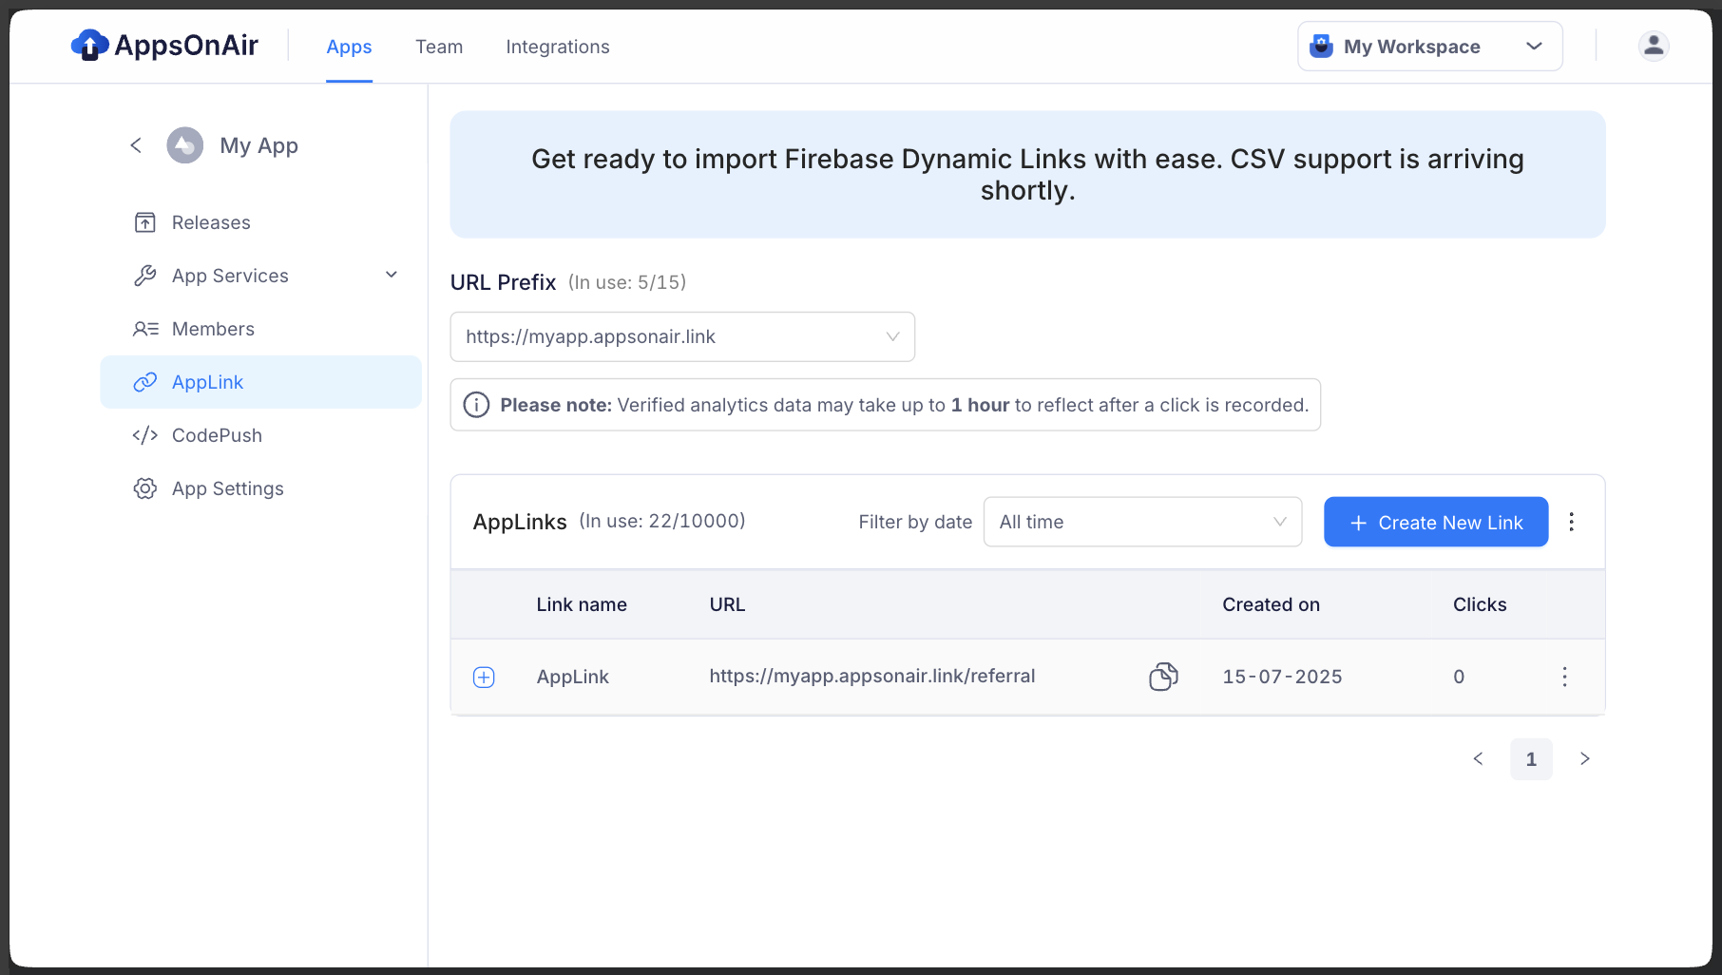Screen dimensions: 1722x975
Task: Click the In use: 22/10000 label
Action: (x=662, y=521)
